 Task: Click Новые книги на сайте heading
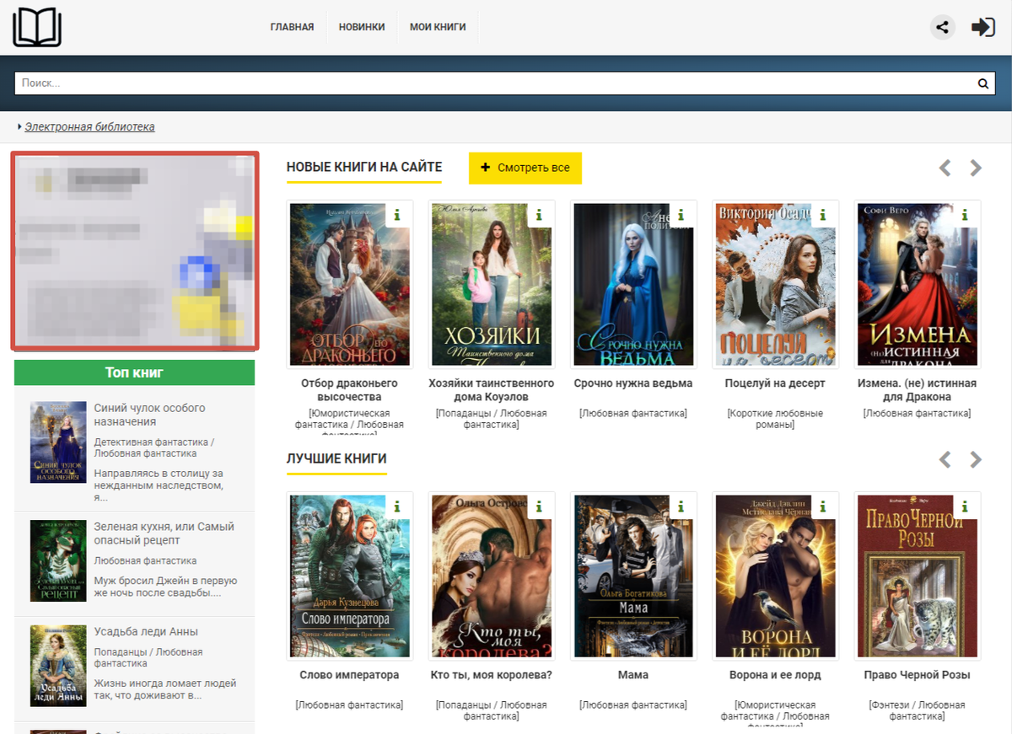364,168
